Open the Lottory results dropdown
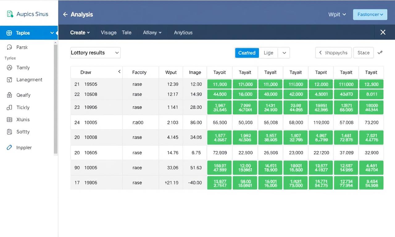 (95, 53)
